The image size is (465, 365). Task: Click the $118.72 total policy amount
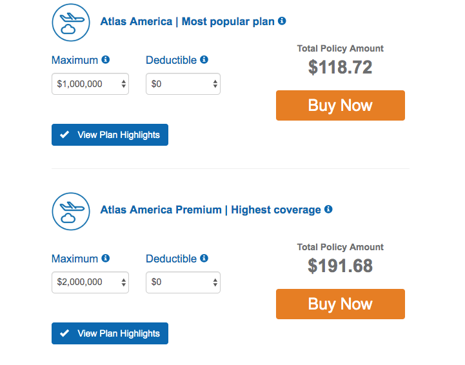tap(340, 67)
